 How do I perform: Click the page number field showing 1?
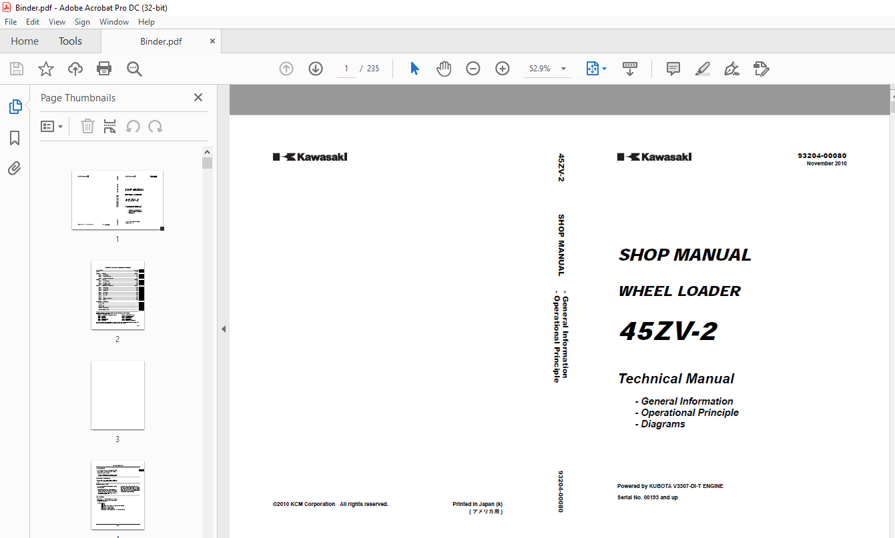346,69
